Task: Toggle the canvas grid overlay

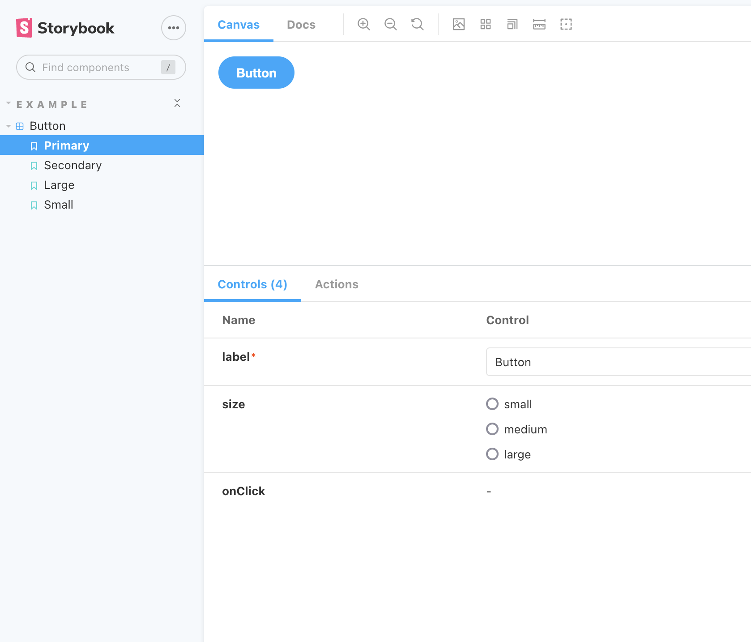Action: pos(485,24)
